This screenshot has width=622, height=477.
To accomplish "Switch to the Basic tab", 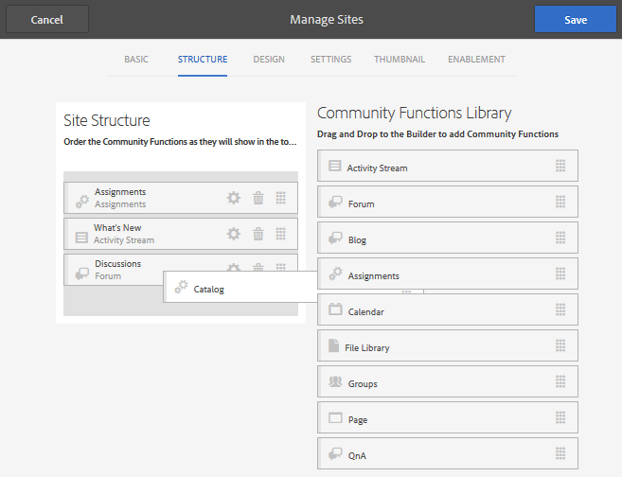I will [x=136, y=60].
